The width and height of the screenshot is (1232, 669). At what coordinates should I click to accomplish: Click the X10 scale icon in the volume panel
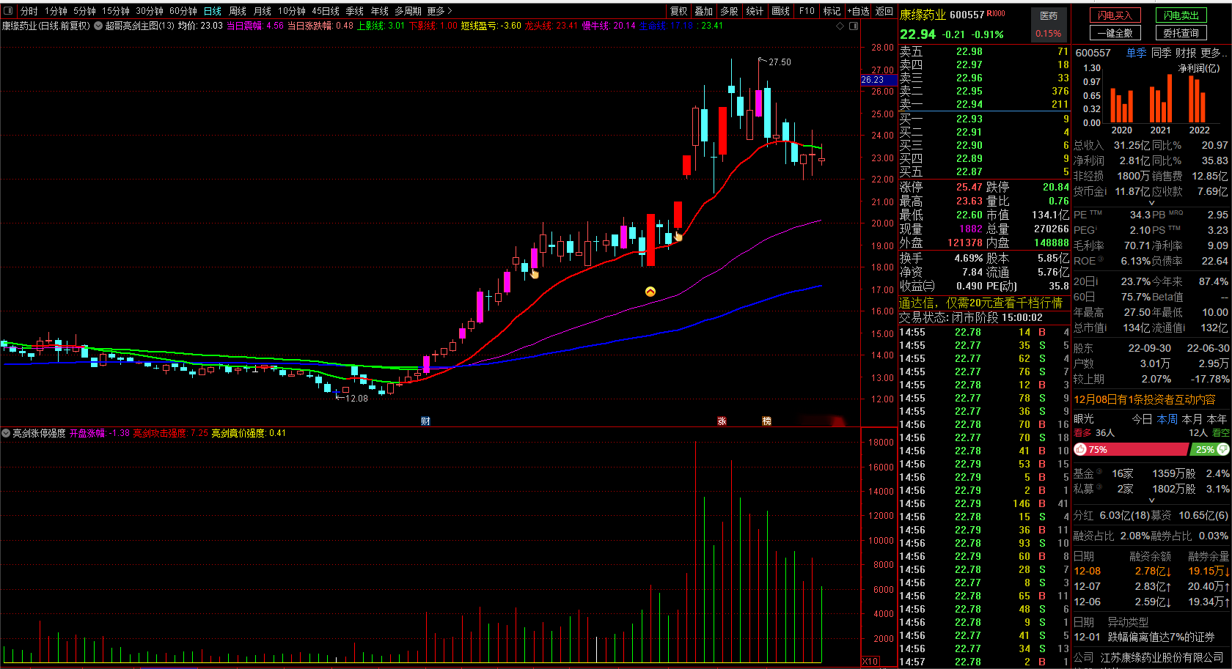point(870,661)
